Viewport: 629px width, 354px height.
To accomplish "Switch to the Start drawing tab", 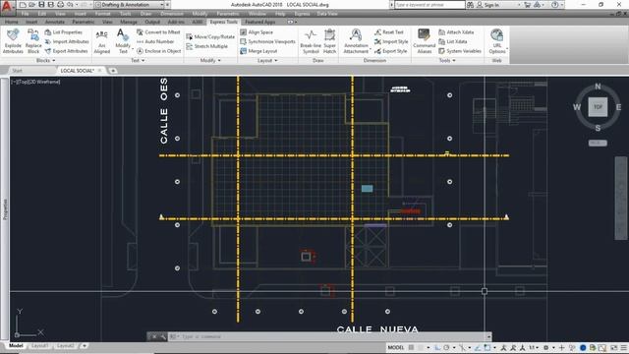I will point(18,71).
